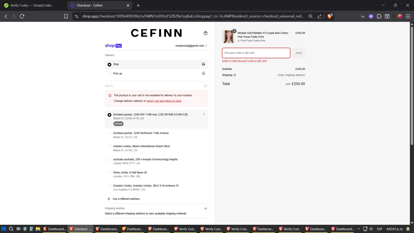Screen dimensions: 414x233
Task: Click the store icon in Pick up row
Action: [x=203, y=73]
